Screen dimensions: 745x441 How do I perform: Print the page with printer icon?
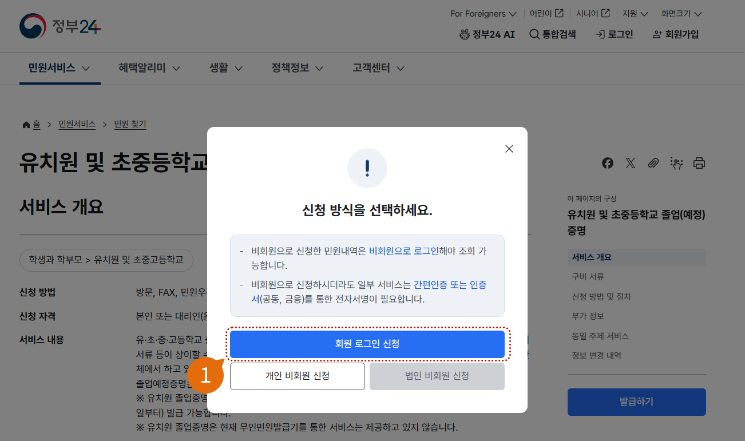pos(699,163)
